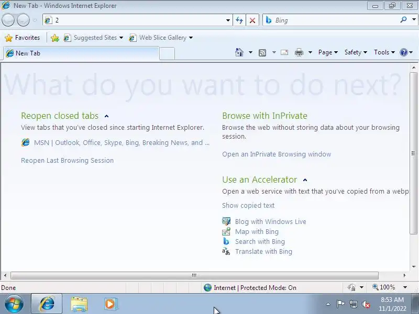
Task: Click the Translate with Bing icon
Action: click(x=226, y=252)
